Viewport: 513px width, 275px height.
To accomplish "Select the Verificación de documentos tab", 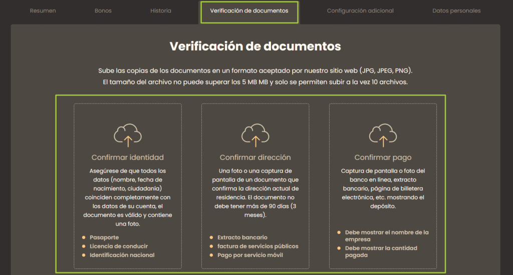I will coord(249,11).
